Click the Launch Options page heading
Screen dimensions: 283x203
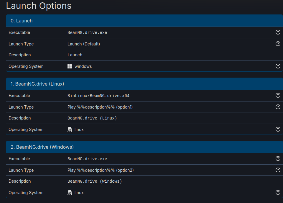pyautogui.click(x=39, y=6)
